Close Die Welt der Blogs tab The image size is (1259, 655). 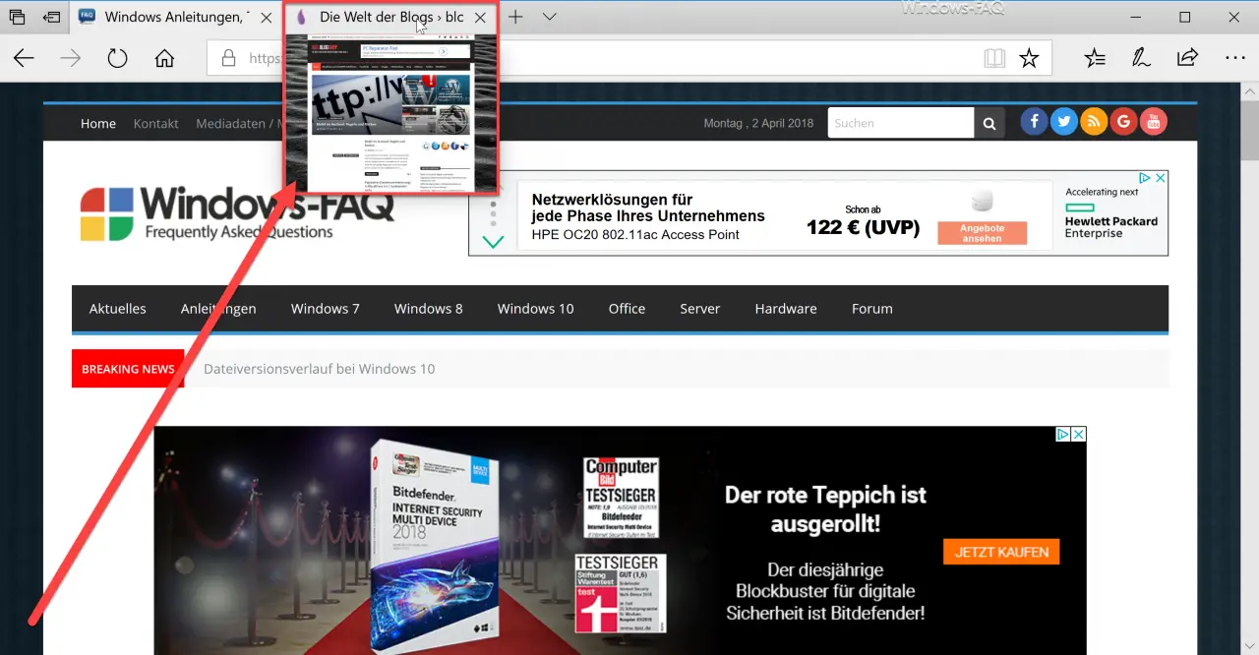[x=480, y=17]
